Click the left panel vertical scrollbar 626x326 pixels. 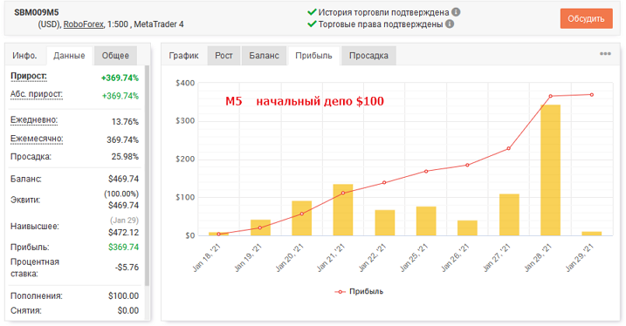(147, 175)
